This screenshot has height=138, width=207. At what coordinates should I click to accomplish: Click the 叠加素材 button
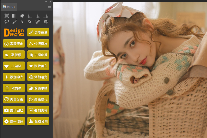click(x=38, y=110)
